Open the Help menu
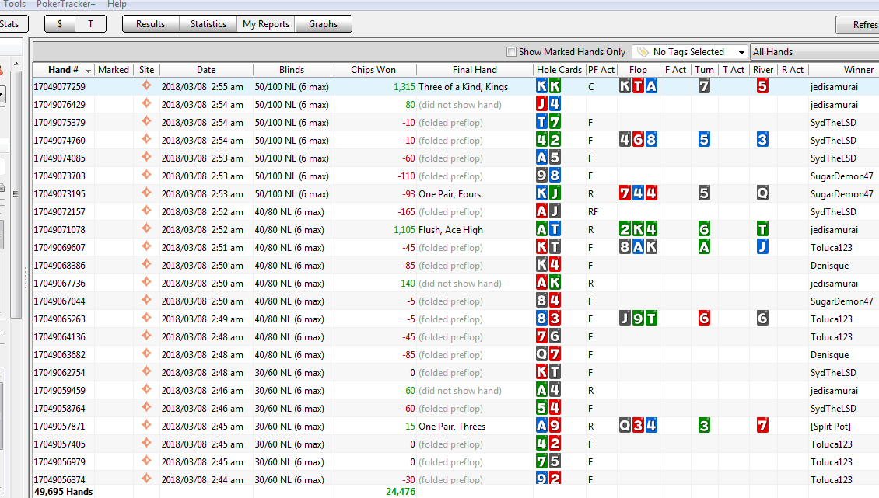Screen dimensions: 879x498 point(117,5)
